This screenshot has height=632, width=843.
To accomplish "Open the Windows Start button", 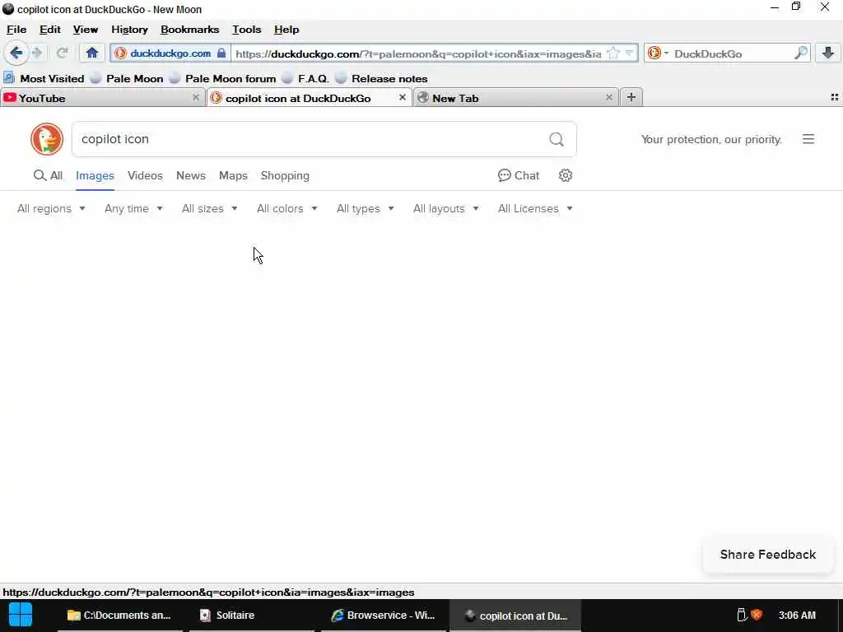I will (x=21, y=615).
